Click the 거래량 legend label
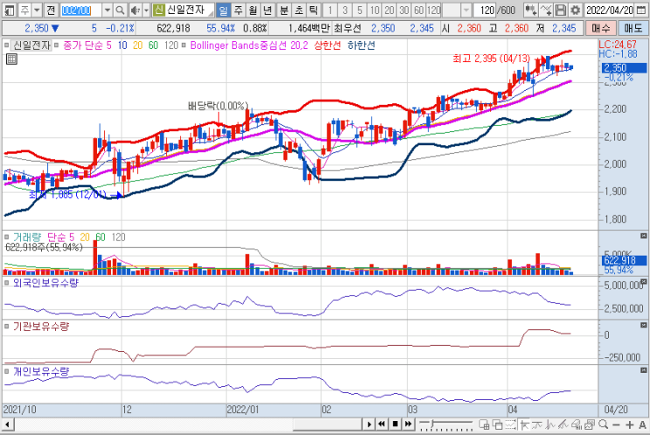 pyautogui.click(x=27, y=237)
